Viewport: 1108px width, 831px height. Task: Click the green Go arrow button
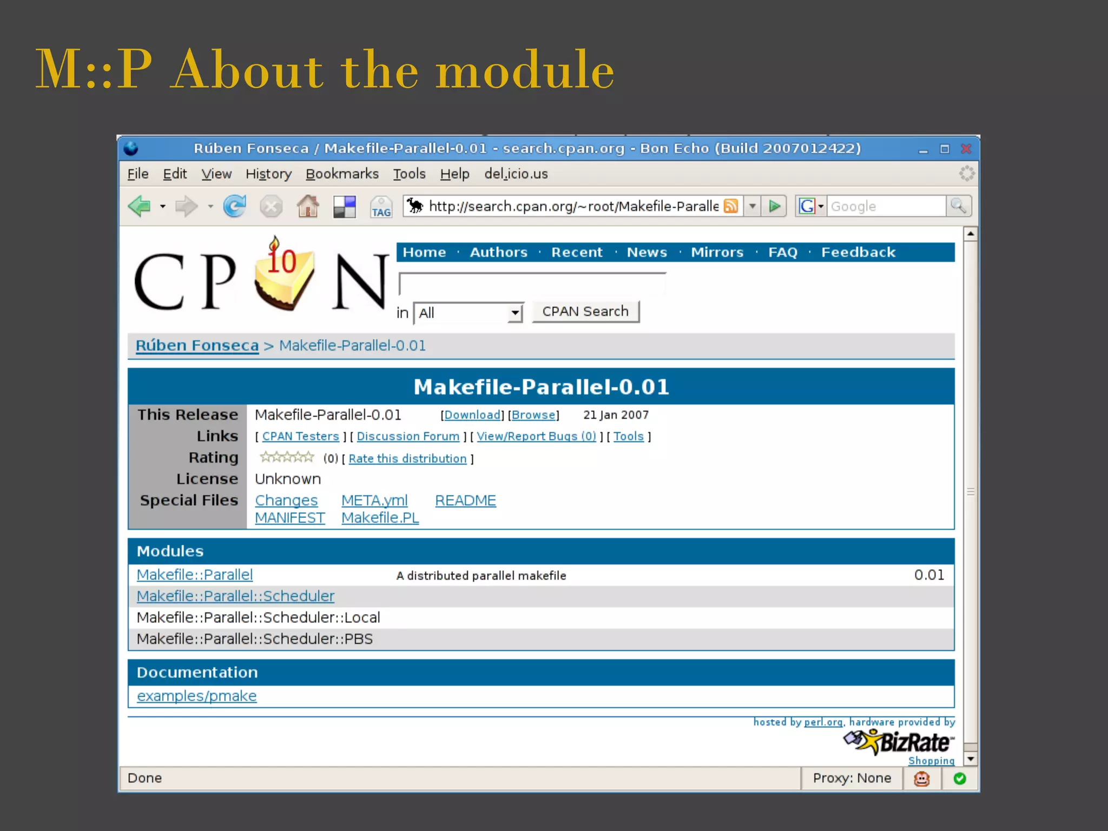775,206
